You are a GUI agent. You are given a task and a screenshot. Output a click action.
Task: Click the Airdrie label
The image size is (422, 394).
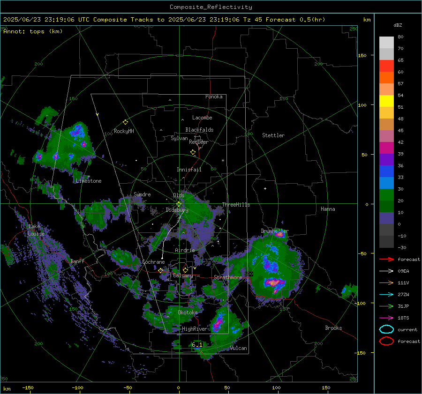(x=185, y=250)
